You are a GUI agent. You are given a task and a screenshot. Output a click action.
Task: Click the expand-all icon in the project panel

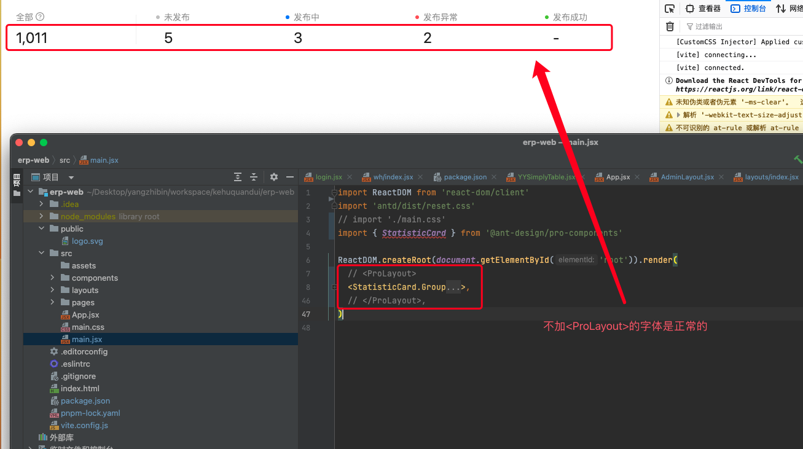[238, 177]
